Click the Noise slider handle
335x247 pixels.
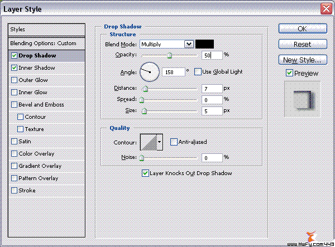coord(141,158)
